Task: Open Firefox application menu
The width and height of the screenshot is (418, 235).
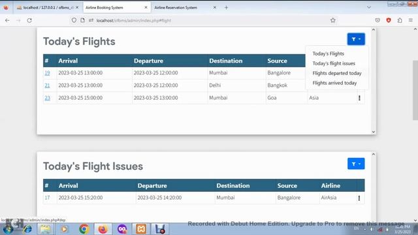Action: pos(411,20)
